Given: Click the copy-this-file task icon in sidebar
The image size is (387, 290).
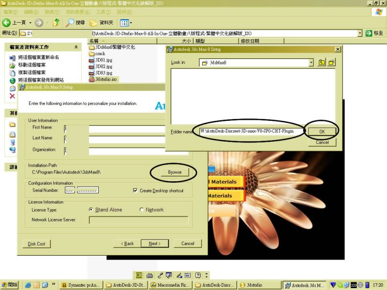Looking at the screenshot, I should 13,73.
